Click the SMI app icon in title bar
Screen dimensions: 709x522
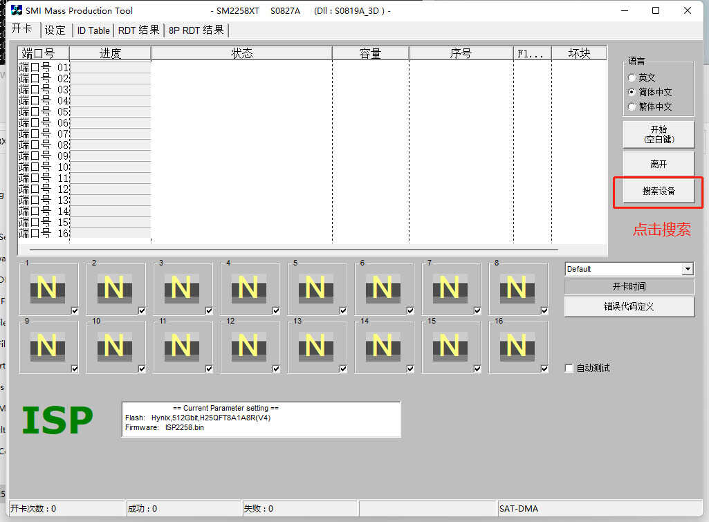click(17, 10)
